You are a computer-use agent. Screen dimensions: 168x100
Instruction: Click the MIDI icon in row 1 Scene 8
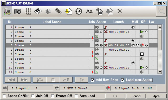pos(133,27)
